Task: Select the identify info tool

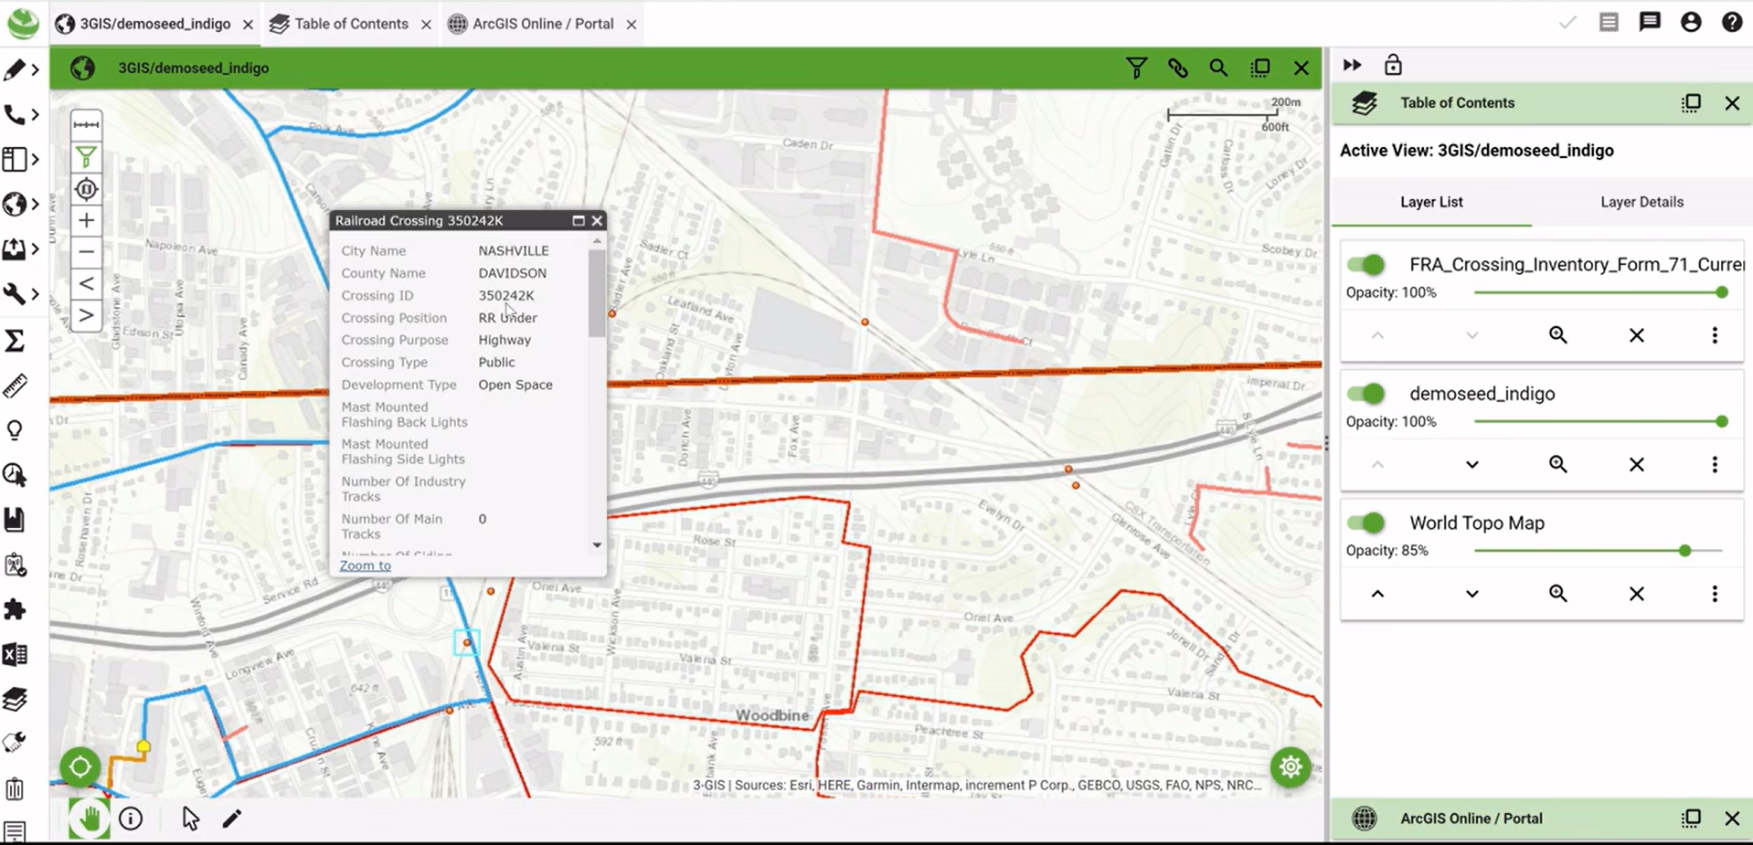Action: [x=131, y=819]
